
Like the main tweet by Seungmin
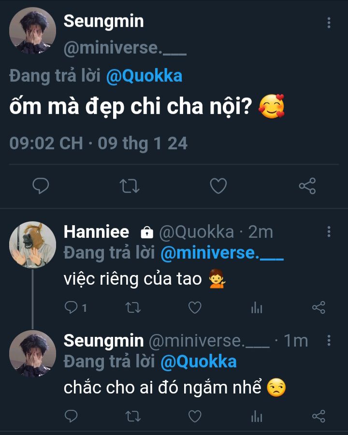[218, 186]
